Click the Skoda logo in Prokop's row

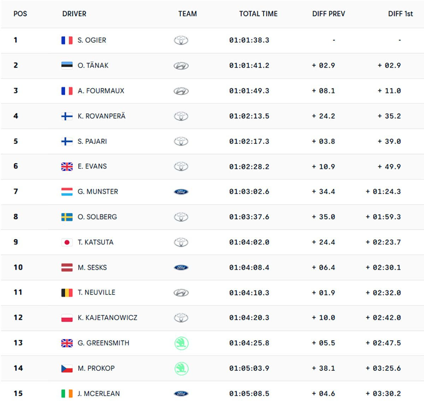tap(181, 369)
